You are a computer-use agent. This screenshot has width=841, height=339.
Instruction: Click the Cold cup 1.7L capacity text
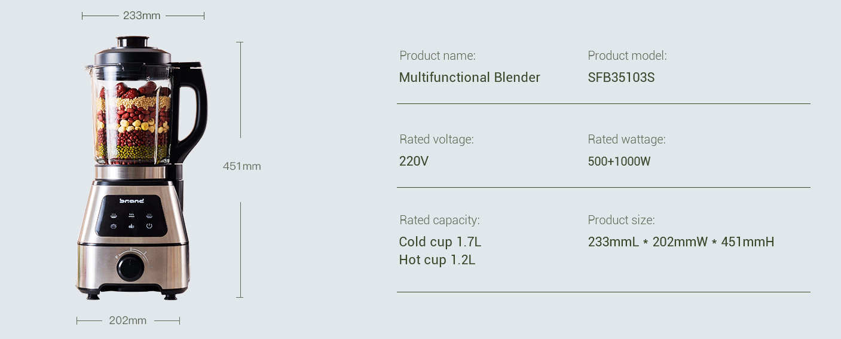[x=440, y=242]
